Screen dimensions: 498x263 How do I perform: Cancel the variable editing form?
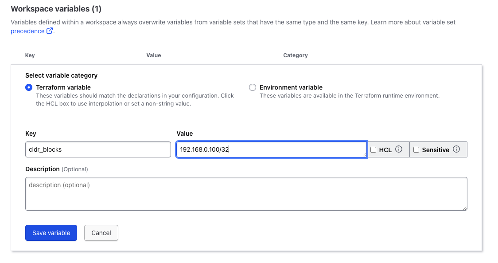coord(101,233)
